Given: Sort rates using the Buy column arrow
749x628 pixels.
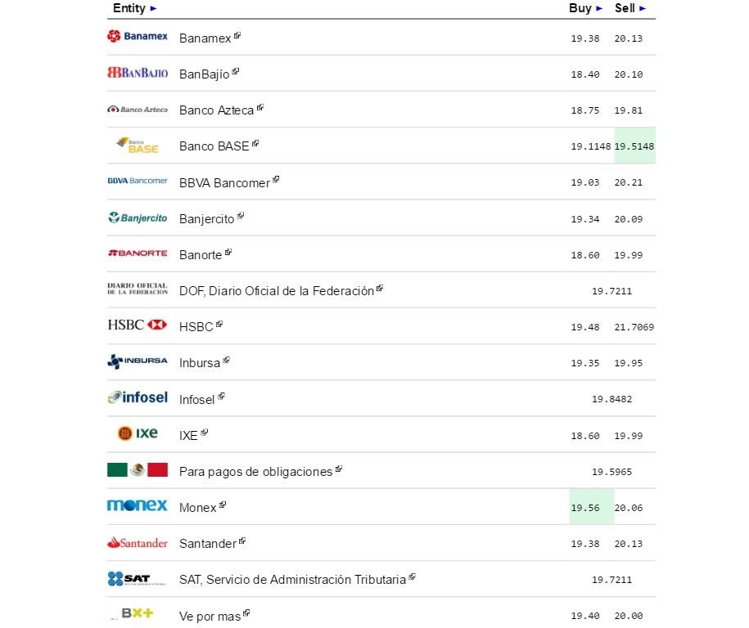Looking at the screenshot, I should (600, 7).
